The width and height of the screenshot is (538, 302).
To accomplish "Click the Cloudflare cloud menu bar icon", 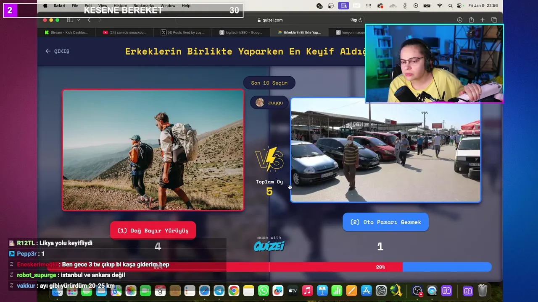I will 393,6.
